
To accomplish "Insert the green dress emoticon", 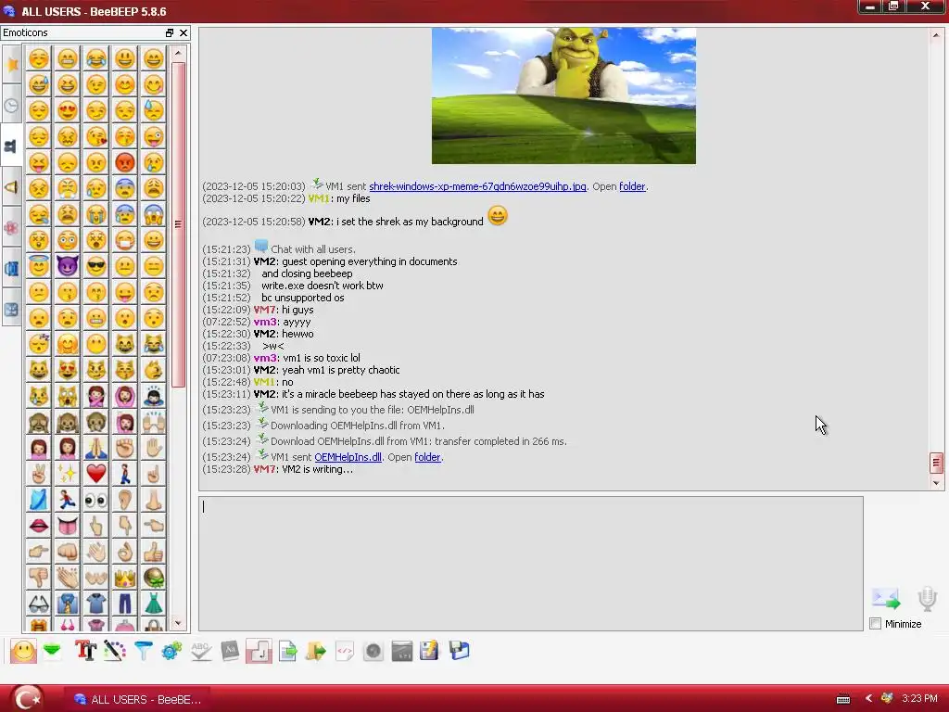I will pos(154,604).
